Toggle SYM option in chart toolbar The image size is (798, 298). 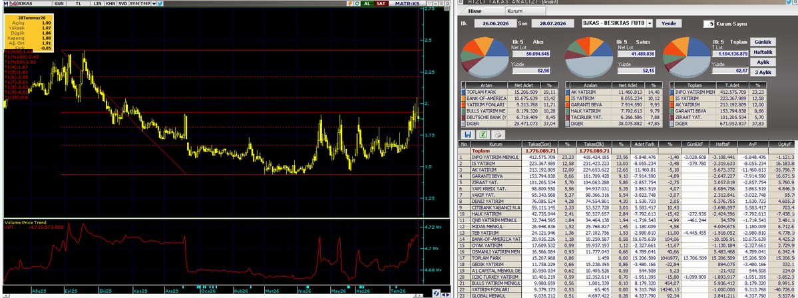(134, 3)
